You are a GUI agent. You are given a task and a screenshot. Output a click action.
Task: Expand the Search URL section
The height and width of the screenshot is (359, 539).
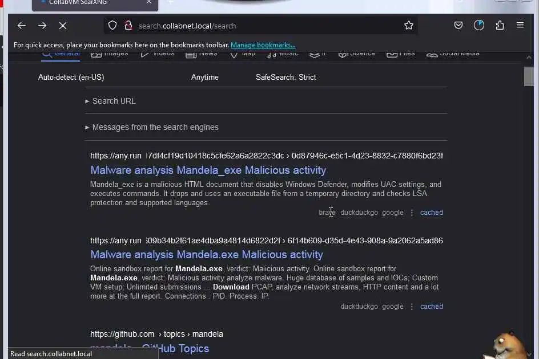[x=110, y=101]
